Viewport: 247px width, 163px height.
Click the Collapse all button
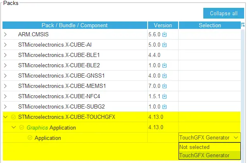(223, 13)
